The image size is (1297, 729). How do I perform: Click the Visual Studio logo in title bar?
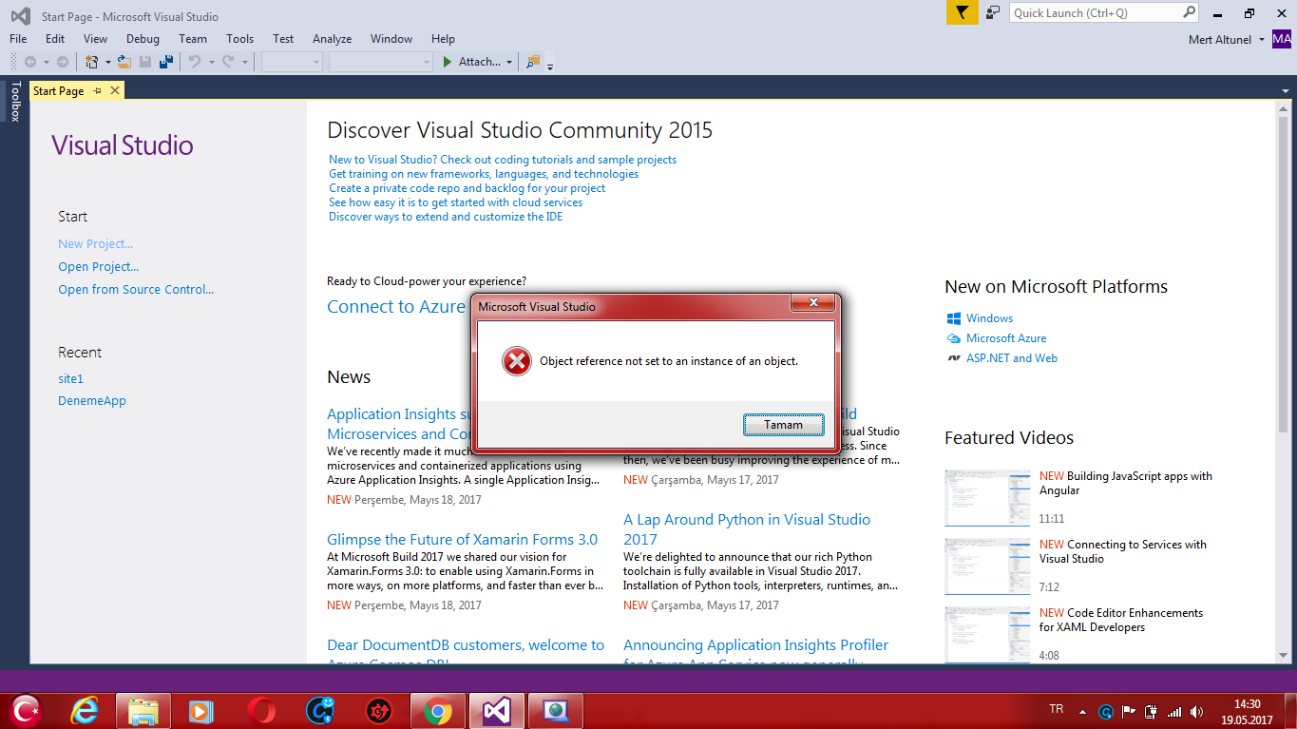(21, 16)
